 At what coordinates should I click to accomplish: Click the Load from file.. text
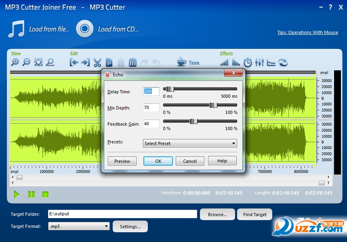pos(49,29)
